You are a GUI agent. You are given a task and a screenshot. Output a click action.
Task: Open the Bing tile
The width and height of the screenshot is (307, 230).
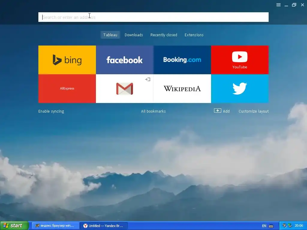[67, 60]
